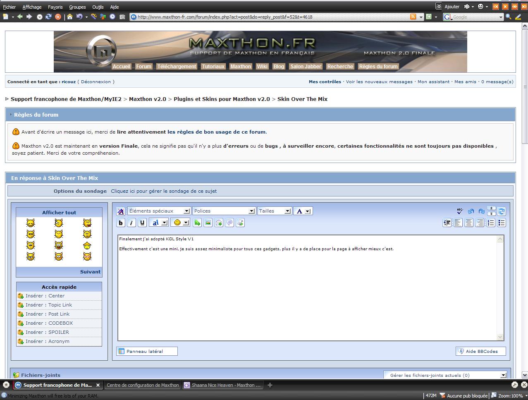
Task: Toggle Bold formatting in editor
Action: click(x=121, y=223)
